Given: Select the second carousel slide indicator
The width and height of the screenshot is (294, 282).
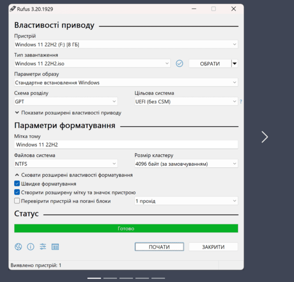Looking at the screenshot, I should click(x=110, y=278).
